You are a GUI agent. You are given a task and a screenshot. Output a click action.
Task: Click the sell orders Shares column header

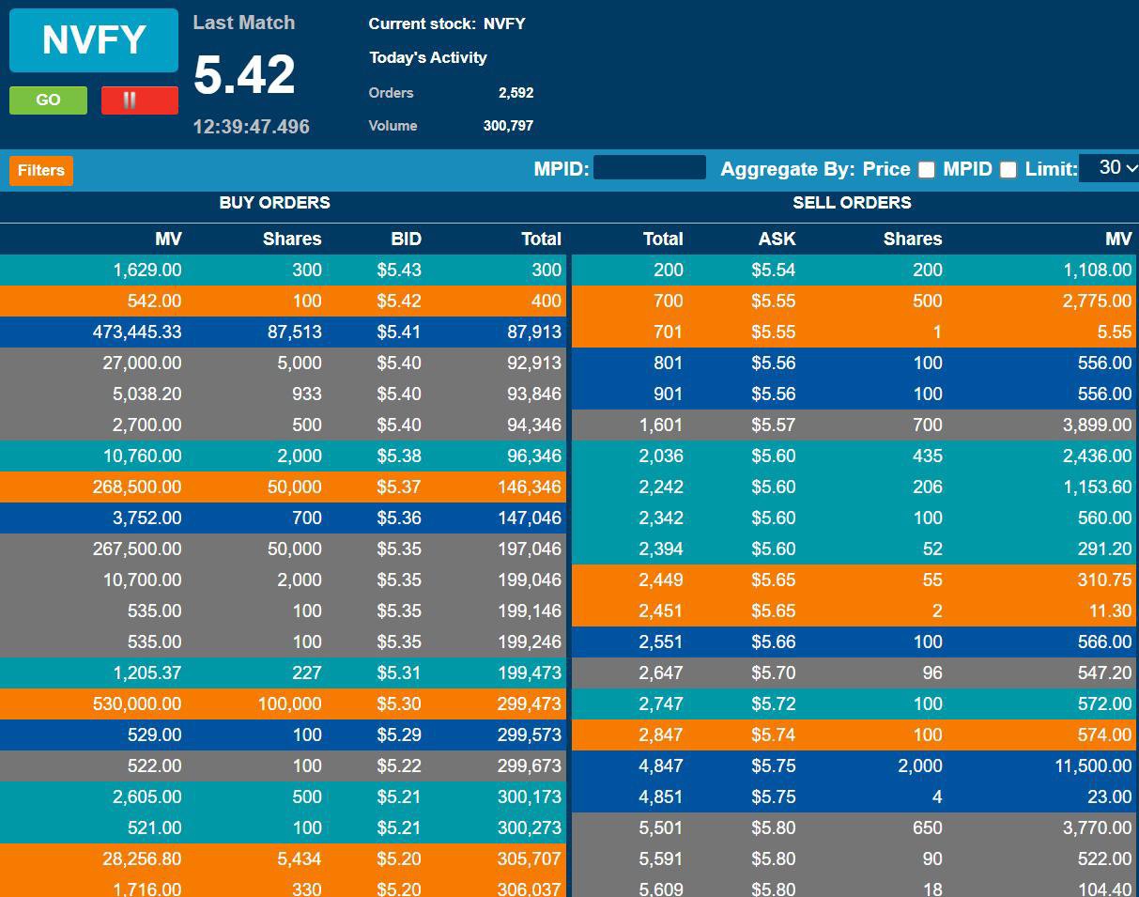[912, 239]
